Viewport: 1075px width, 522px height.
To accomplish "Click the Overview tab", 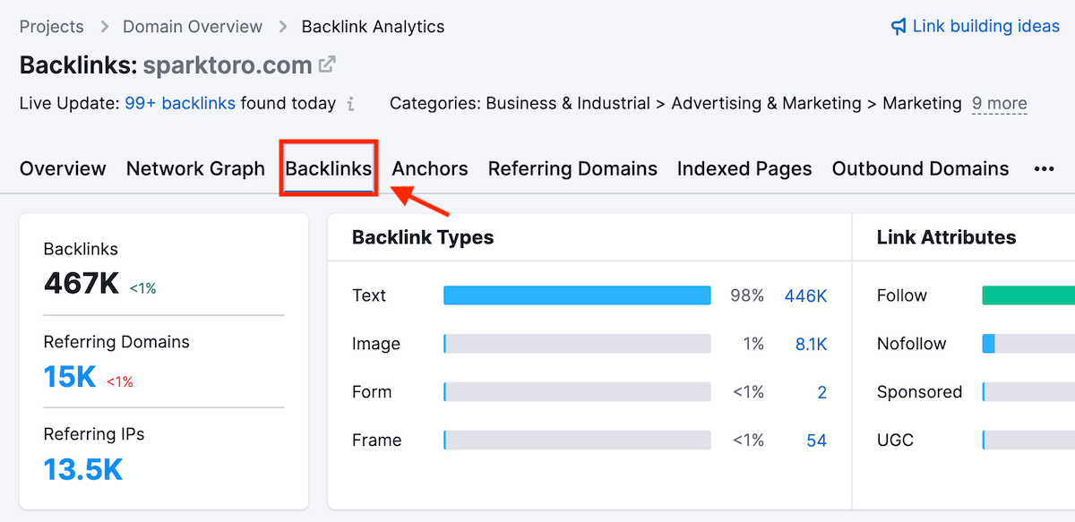I will pyautogui.click(x=63, y=168).
